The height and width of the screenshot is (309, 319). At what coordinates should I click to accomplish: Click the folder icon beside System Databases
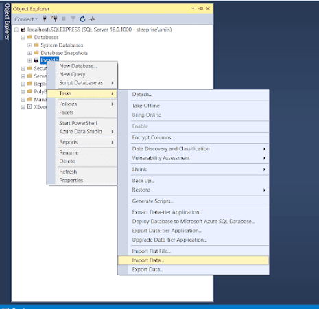[x=36, y=45]
